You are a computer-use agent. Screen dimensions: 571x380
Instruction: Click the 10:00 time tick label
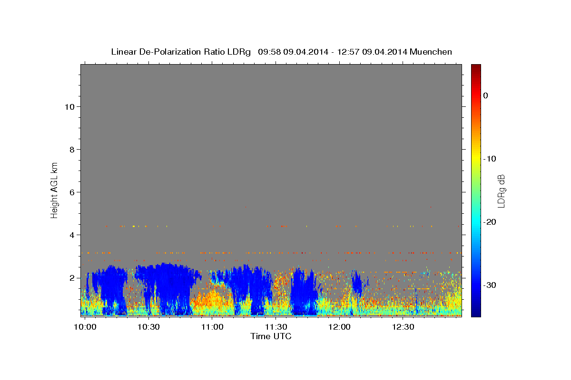pos(85,327)
